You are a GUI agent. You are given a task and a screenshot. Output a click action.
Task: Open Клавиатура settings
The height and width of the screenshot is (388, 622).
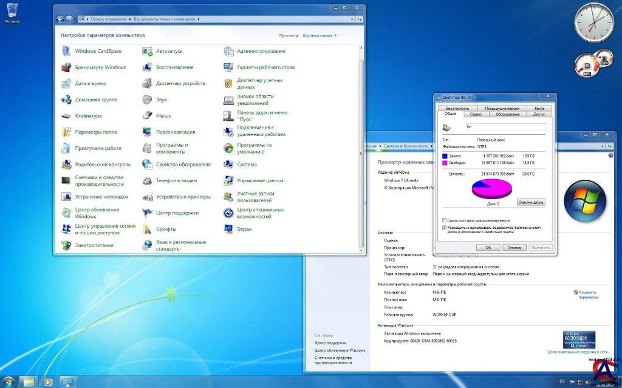82,116
